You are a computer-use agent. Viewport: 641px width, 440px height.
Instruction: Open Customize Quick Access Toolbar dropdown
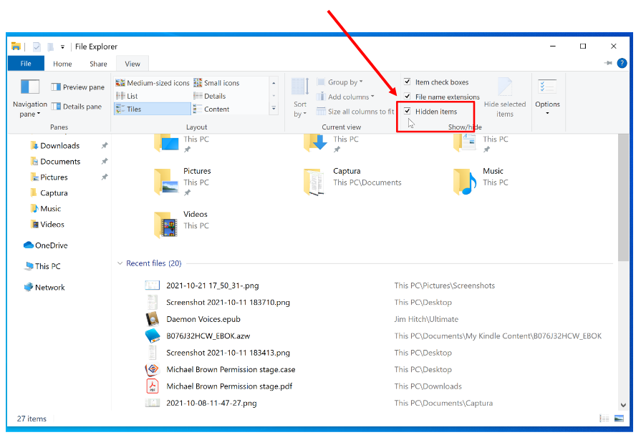click(x=62, y=47)
